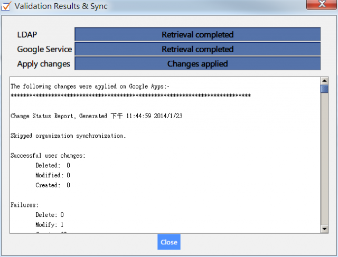Image resolution: width=338 pixels, height=257 pixels.
Task: Click the scrollbar down arrow in the report
Action: pyautogui.click(x=324, y=229)
